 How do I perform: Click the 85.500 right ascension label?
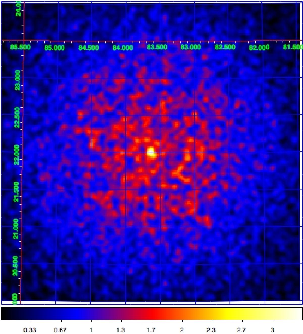coord(21,47)
